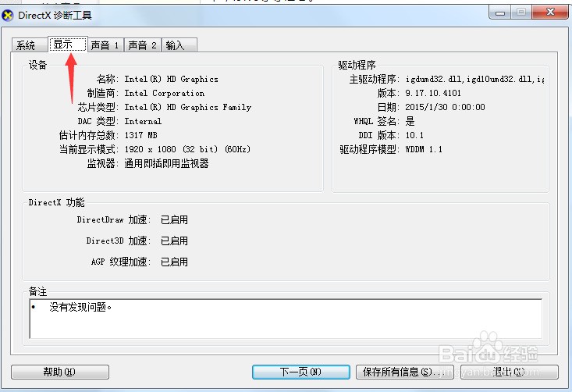Click the DDI 版本 value 10.1
Screen dimensions: 572x392
coord(414,135)
